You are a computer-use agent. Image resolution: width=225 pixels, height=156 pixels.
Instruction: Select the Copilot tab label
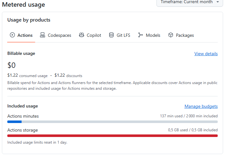94,35
